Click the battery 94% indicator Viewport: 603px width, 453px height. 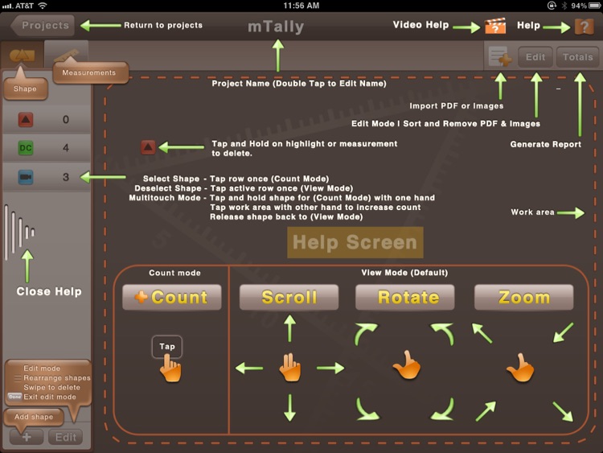click(586, 6)
